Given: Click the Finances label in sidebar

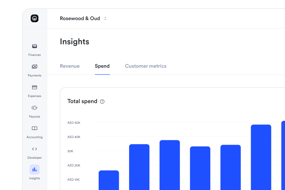Looking at the screenshot, I should [35, 55].
